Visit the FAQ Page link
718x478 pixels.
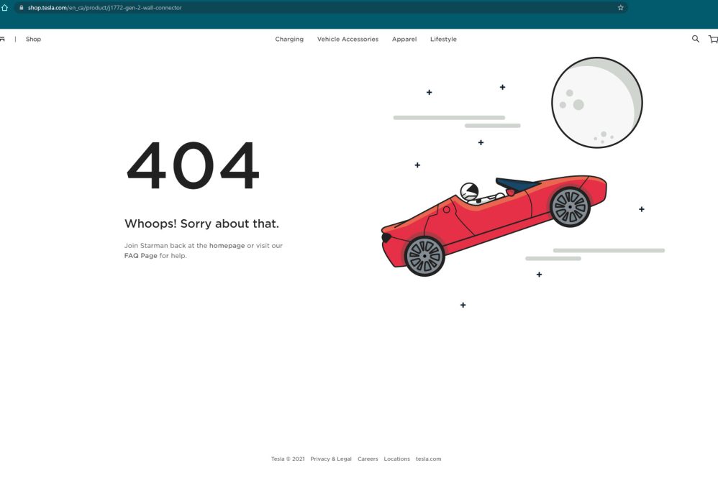pyautogui.click(x=140, y=256)
